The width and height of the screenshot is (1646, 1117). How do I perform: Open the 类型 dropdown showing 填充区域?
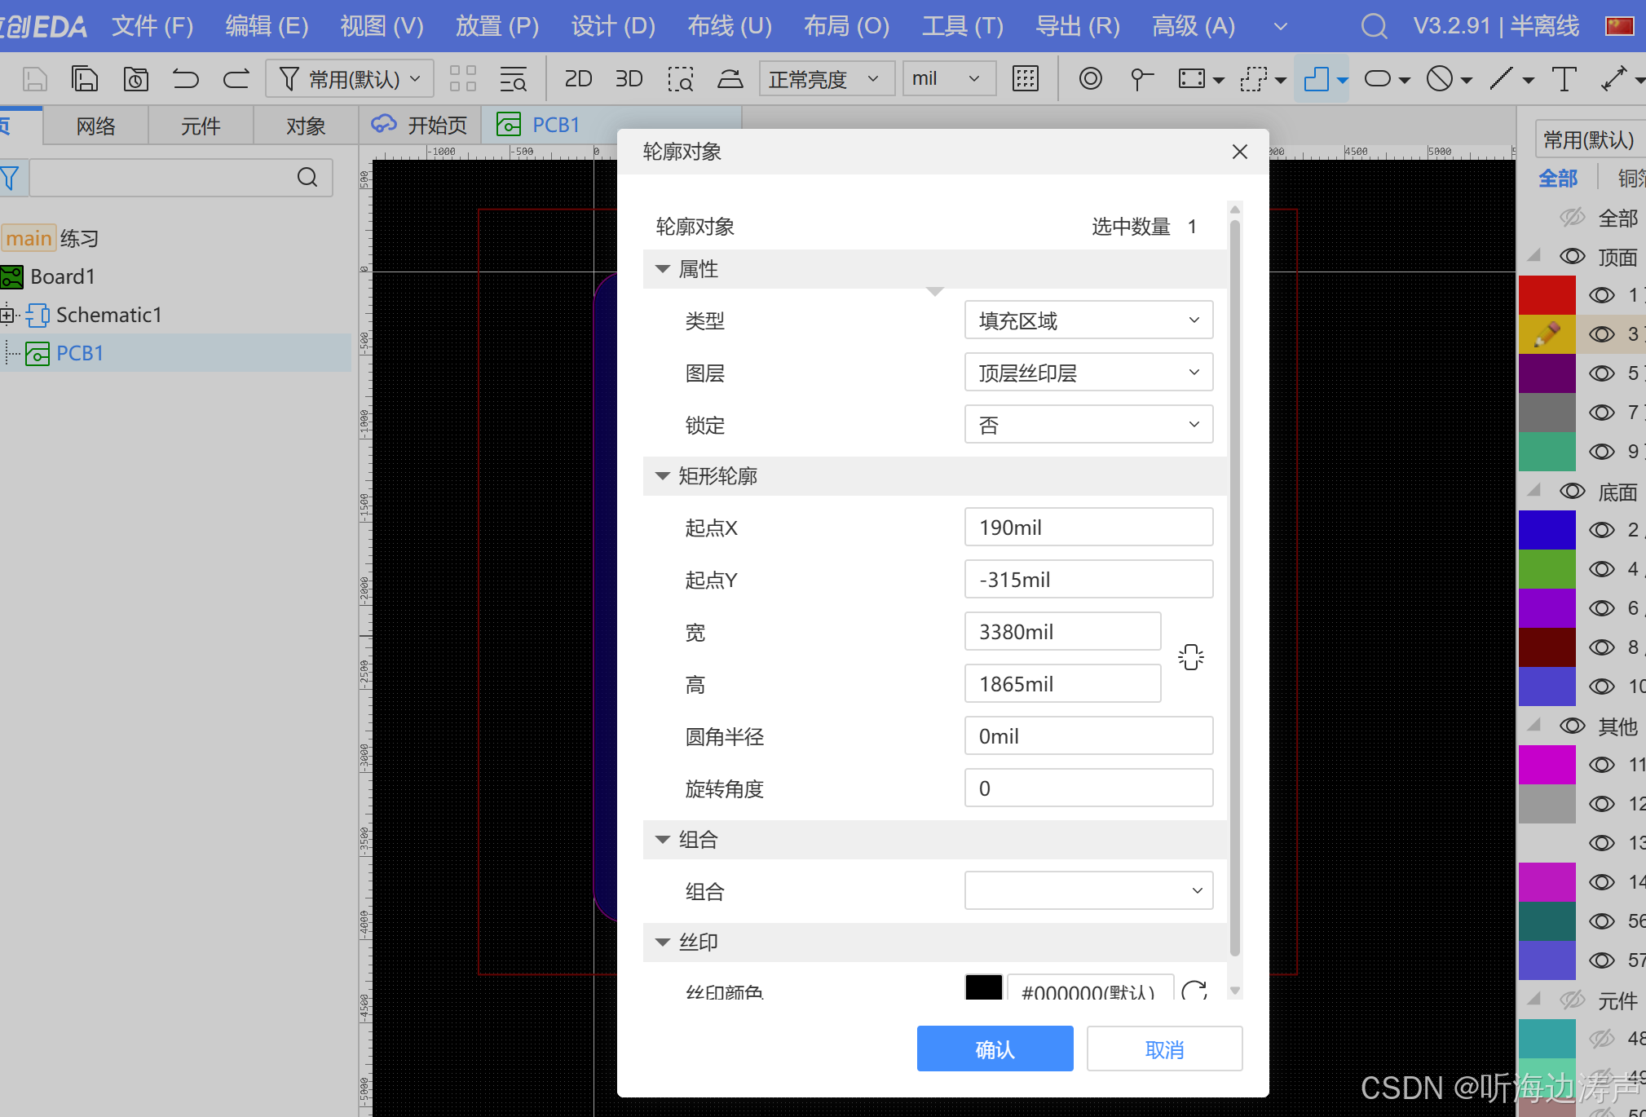(x=1088, y=320)
